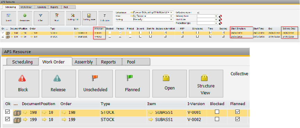
Task: Click Document 199 link arrow, lower grid
Action: (x=25, y=120)
